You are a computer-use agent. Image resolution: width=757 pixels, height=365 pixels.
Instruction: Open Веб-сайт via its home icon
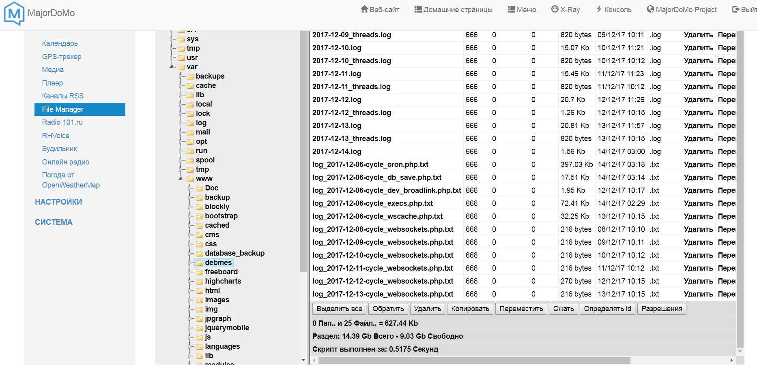point(364,9)
